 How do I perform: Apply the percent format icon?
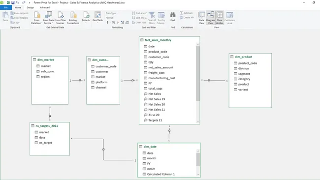(113, 23)
